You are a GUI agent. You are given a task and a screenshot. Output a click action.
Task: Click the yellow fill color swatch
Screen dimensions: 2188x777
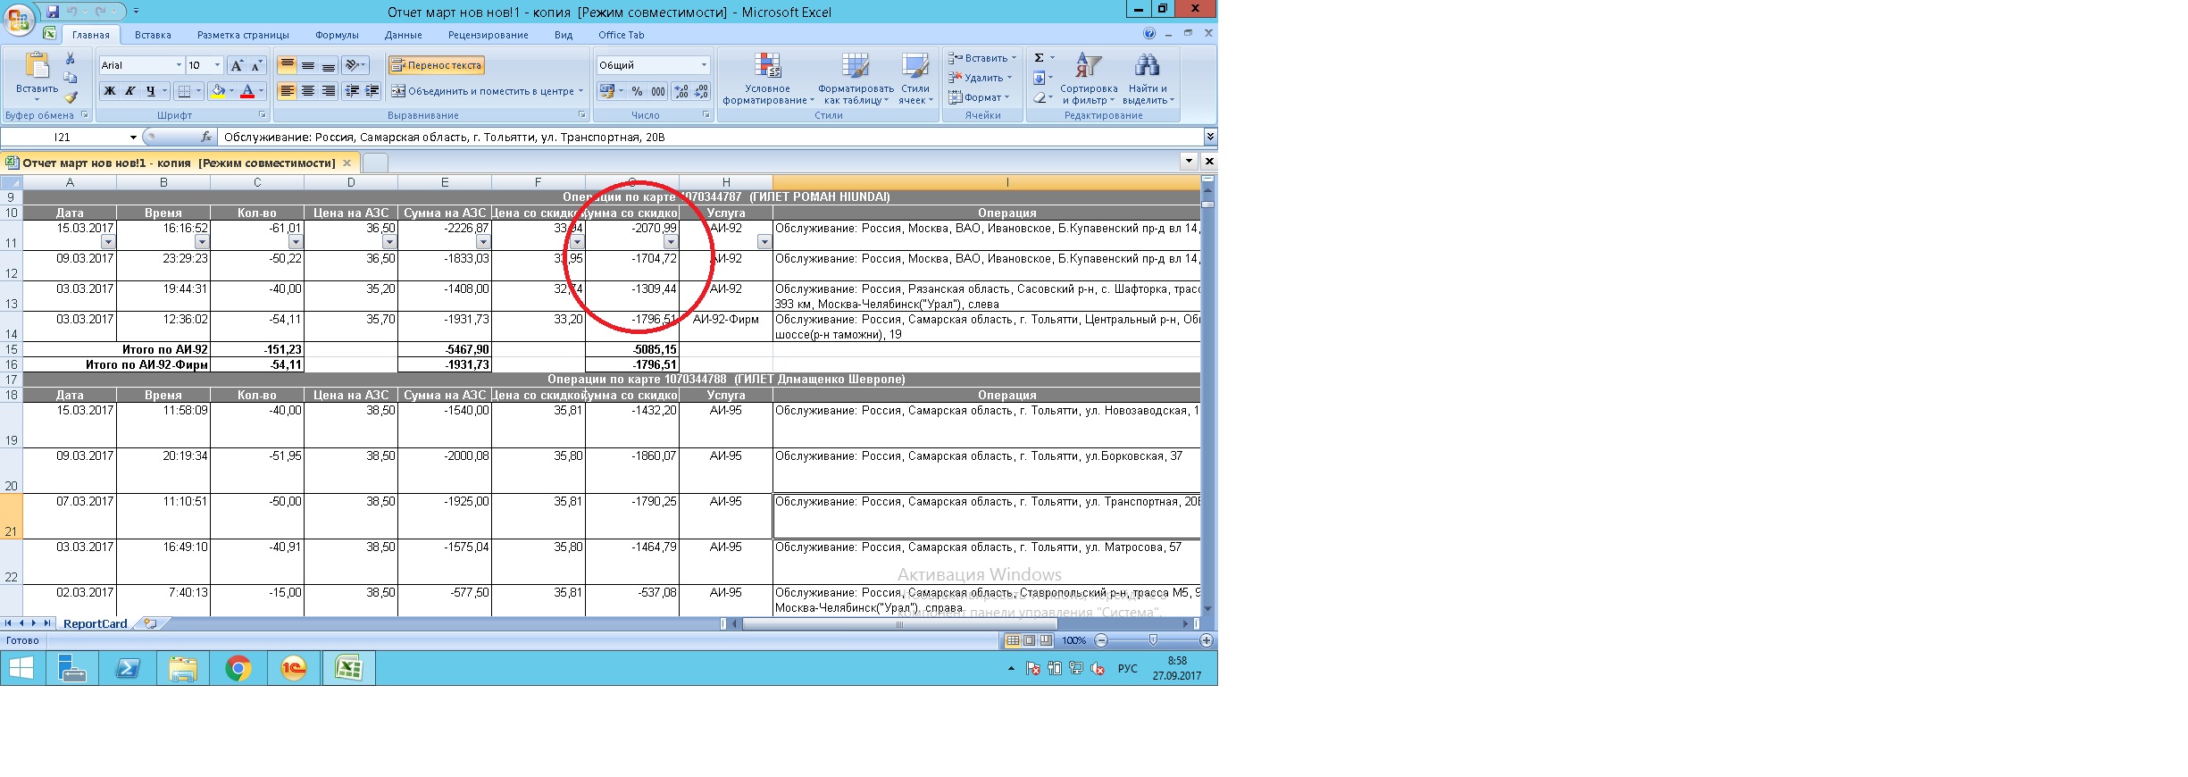tap(218, 91)
